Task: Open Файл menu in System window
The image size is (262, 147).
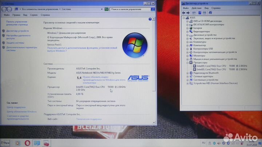Action: (x=7, y=15)
